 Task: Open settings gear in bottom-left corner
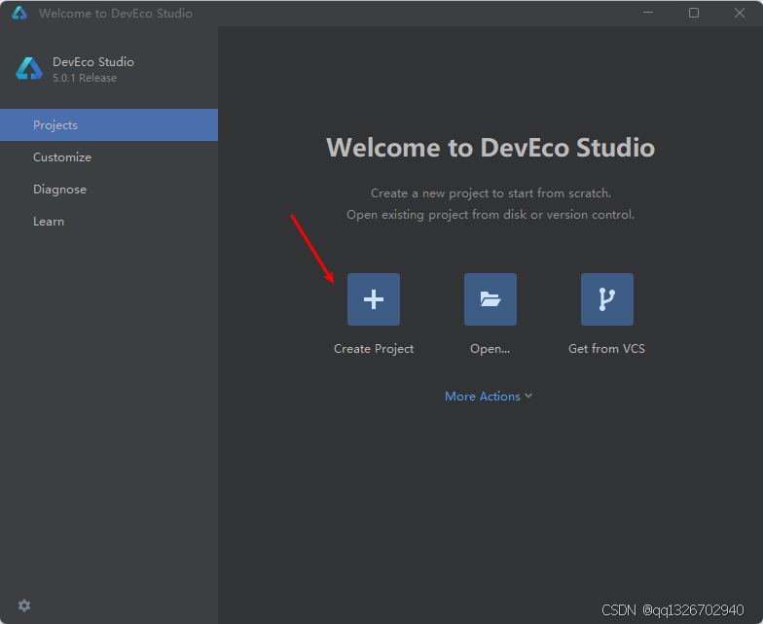click(x=24, y=606)
